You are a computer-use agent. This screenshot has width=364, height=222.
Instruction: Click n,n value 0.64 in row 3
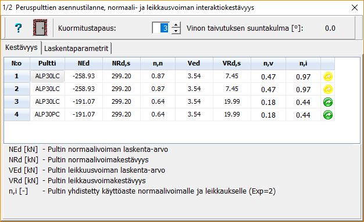click(158, 101)
